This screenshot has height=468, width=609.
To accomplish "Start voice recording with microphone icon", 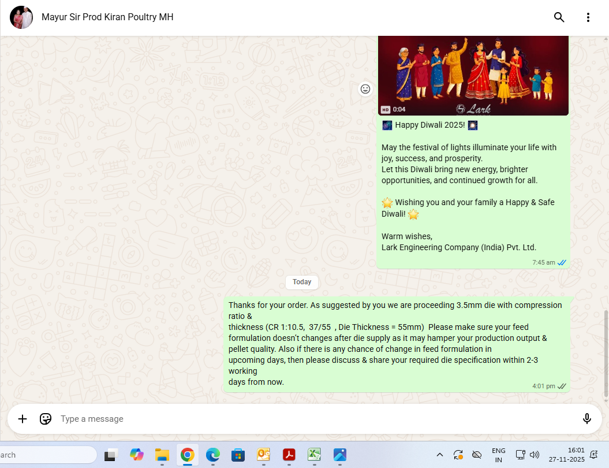I will pos(587,419).
